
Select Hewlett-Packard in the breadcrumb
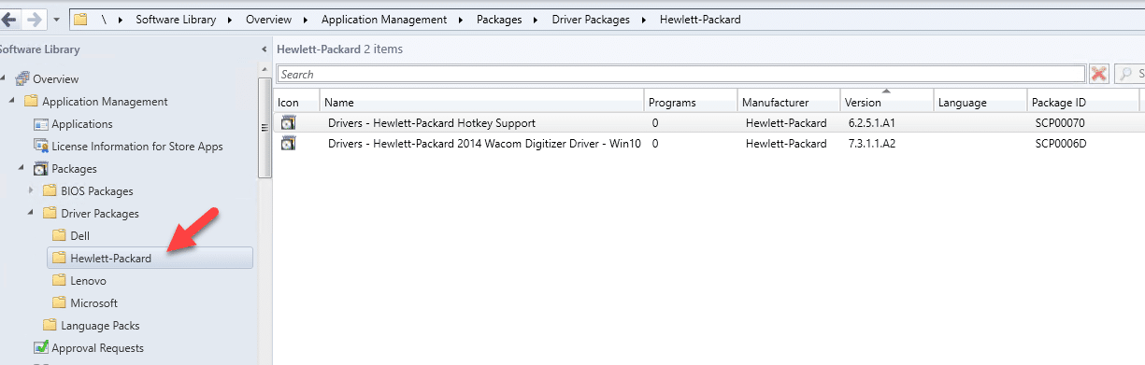(700, 20)
